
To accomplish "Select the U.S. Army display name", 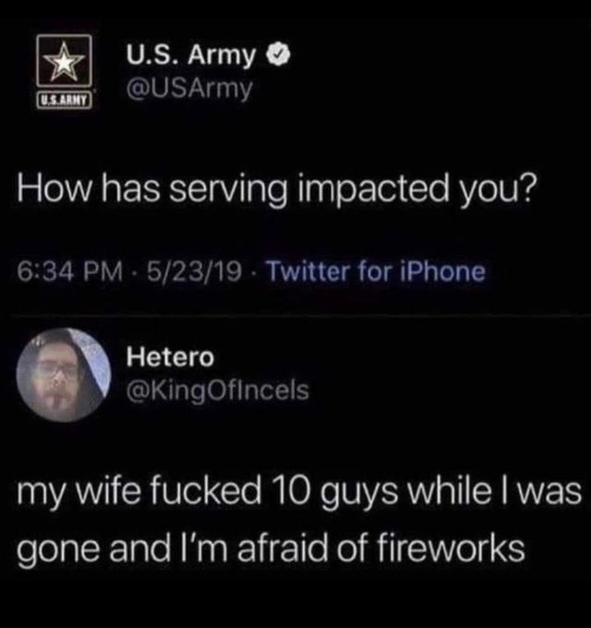I will click(x=190, y=55).
